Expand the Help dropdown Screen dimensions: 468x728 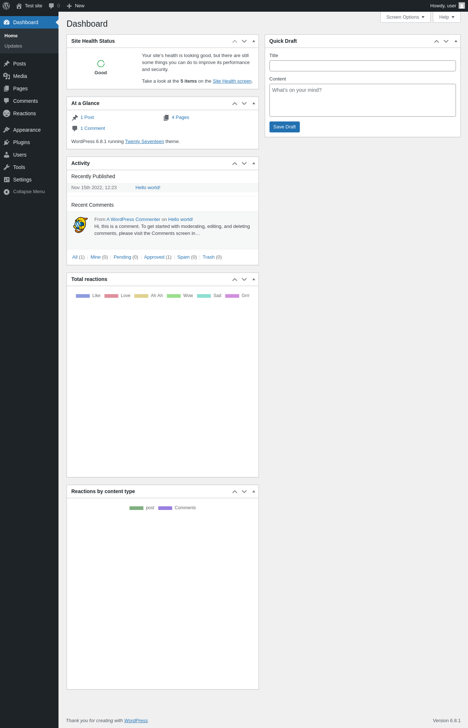[447, 17]
